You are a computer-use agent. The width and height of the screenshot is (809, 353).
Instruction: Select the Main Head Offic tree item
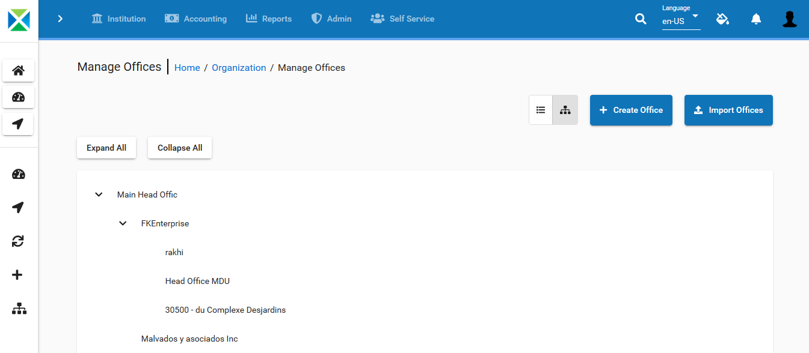point(147,195)
